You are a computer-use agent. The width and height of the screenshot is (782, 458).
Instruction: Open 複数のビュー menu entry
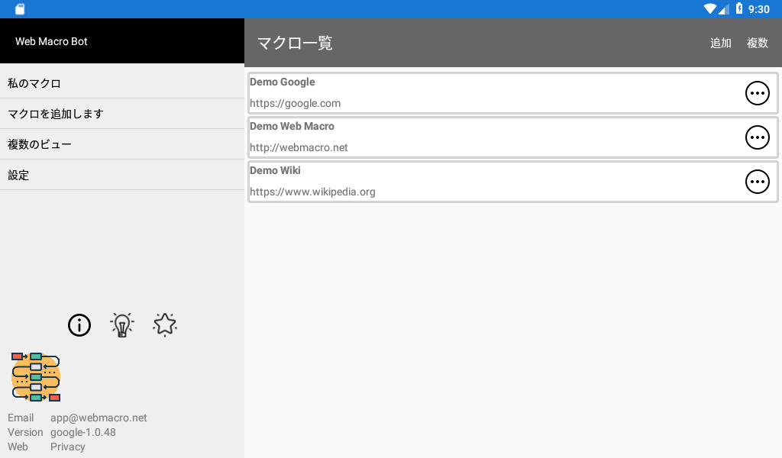pos(122,144)
